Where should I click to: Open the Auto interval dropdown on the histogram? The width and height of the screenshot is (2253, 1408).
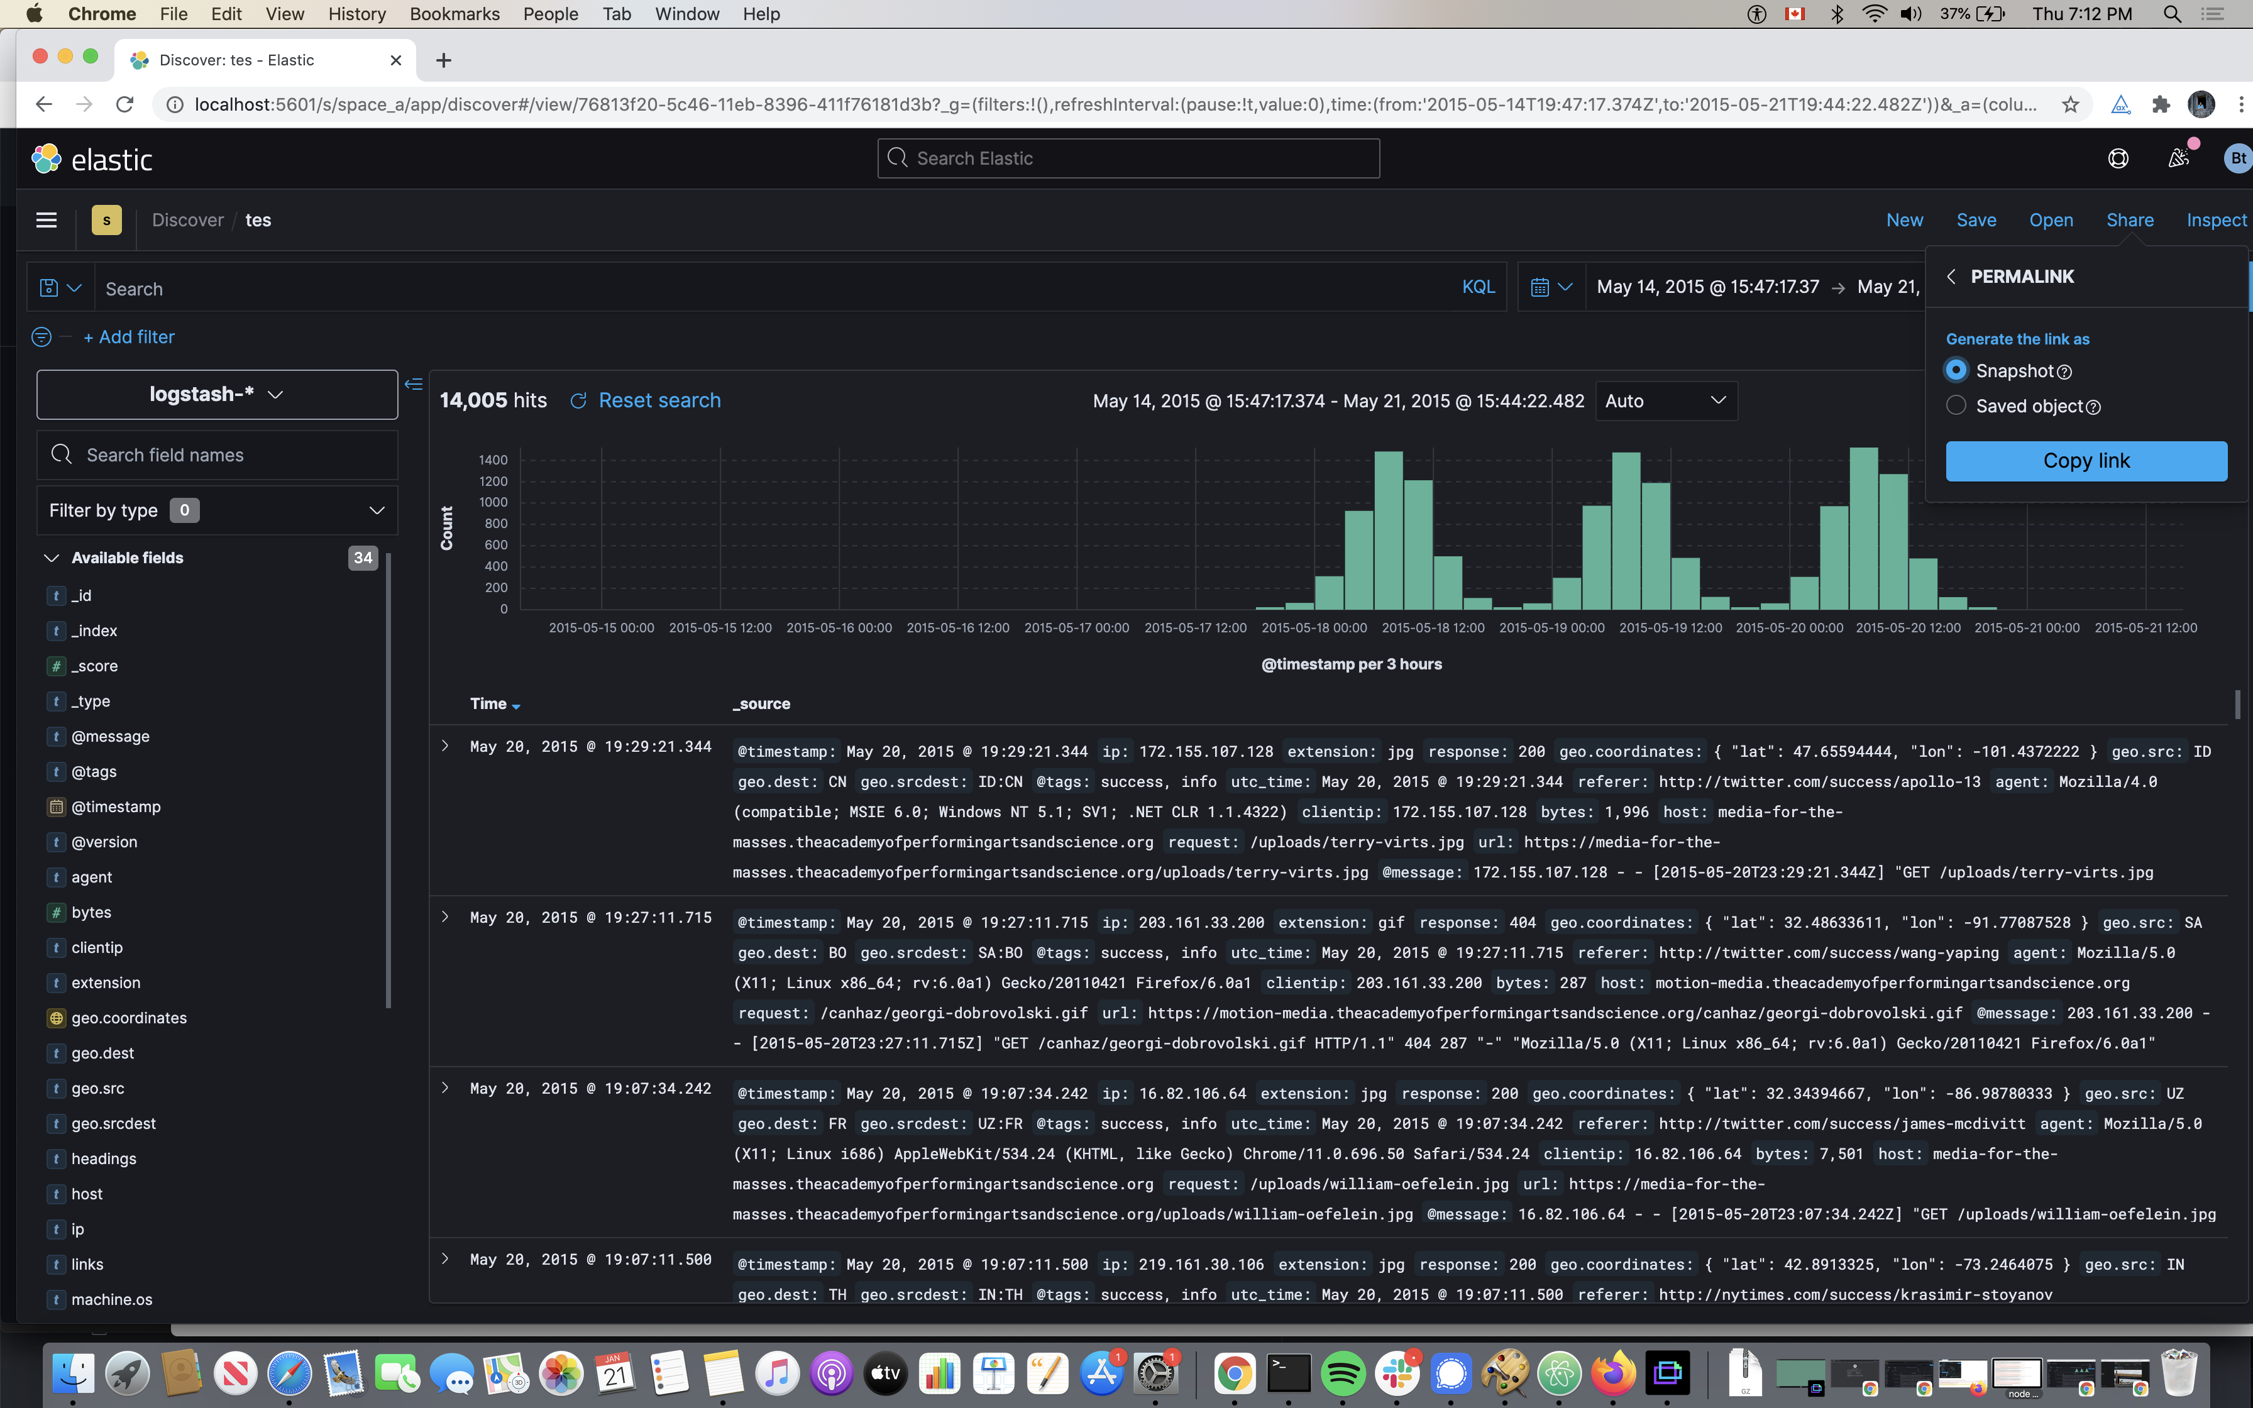[1665, 400]
